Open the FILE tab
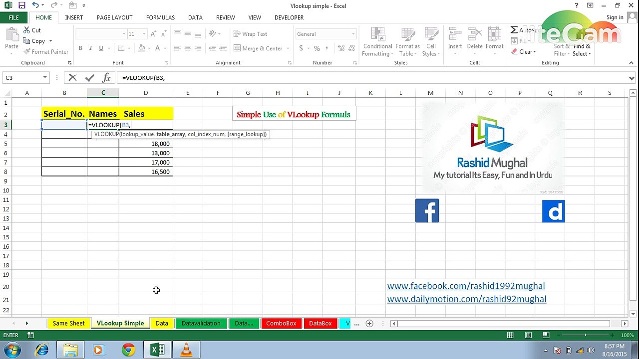The width and height of the screenshot is (639, 359). coord(13,17)
